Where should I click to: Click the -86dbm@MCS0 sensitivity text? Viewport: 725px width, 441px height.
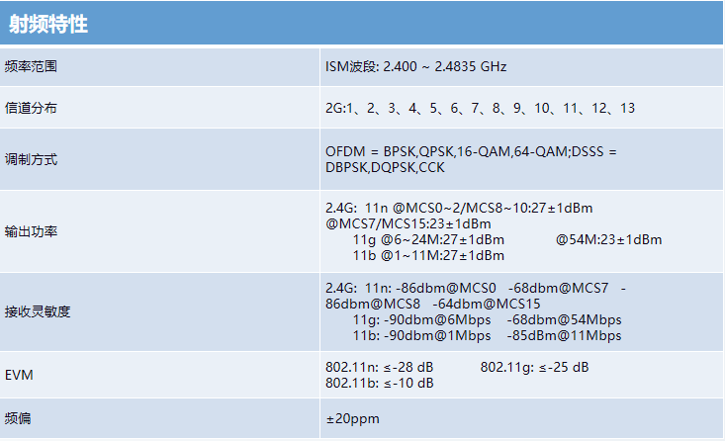pos(446,288)
